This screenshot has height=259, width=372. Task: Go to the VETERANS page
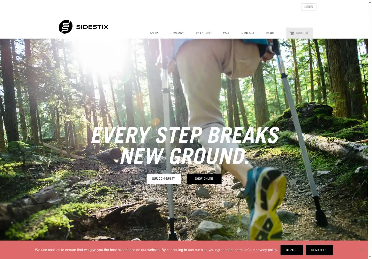click(204, 33)
